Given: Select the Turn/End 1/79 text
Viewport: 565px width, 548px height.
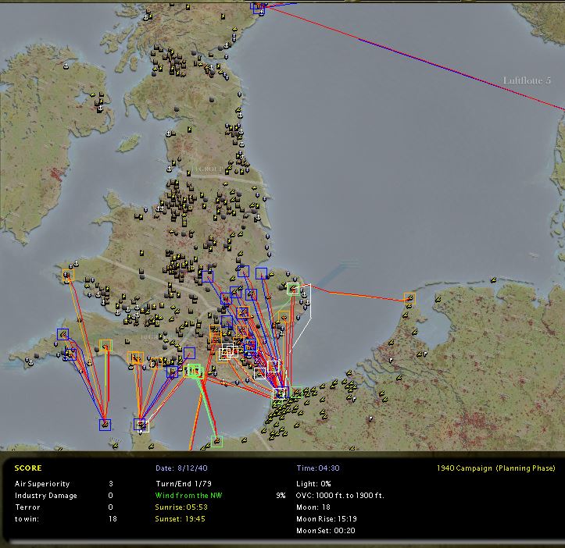Looking at the screenshot, I should click(184, 483).
